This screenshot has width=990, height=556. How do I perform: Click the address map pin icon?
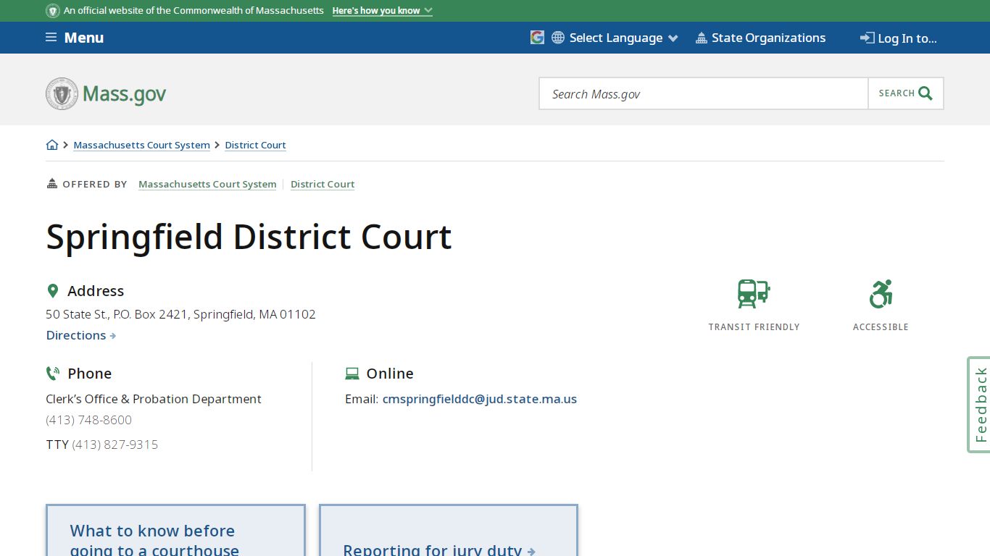pyautogui.click(x=52, y=291)
